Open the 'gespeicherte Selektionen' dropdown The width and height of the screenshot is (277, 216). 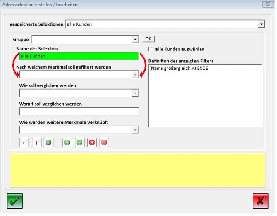click(x=261, y=24)
